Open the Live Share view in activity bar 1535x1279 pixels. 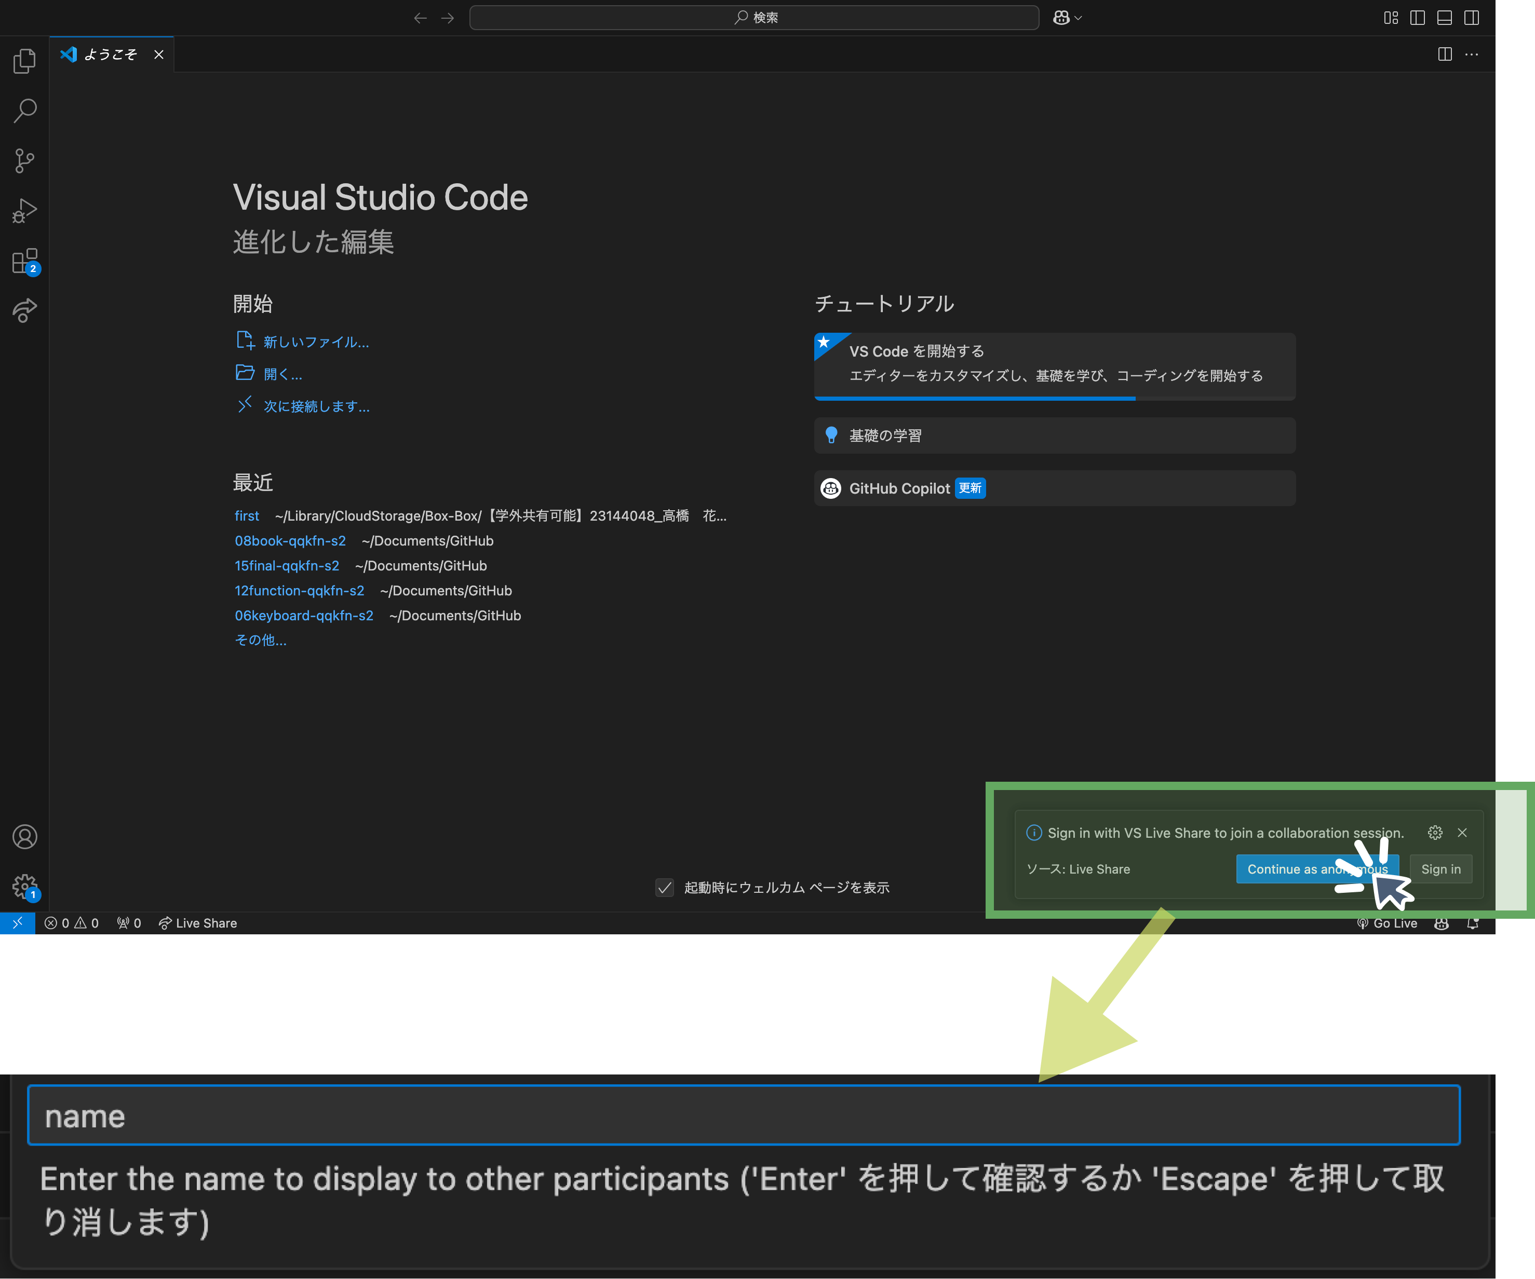tap(25, 310)
